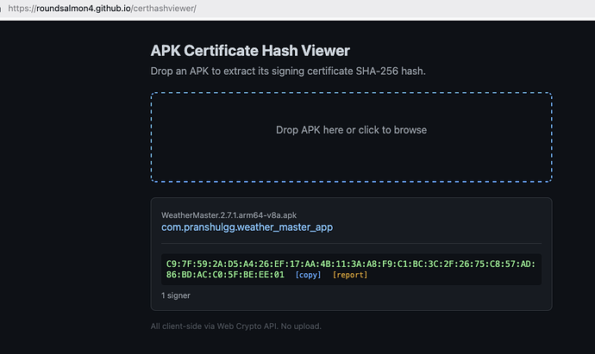Click the 'Drop an APK to extract' subtitle
Image resolution: width=595 pixels, height=354 pixels.
pyautogui.click(x=288, y=71)
